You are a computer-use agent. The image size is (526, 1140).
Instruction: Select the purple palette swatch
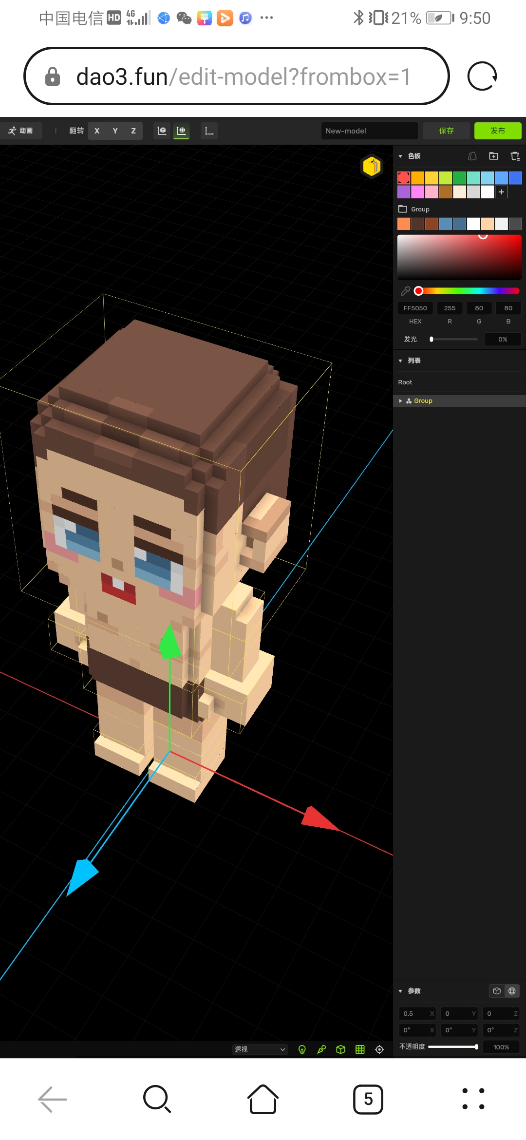click(x=404, y=192)
